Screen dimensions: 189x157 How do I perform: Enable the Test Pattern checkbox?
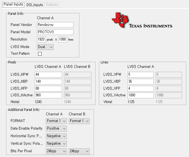point(40,54)
